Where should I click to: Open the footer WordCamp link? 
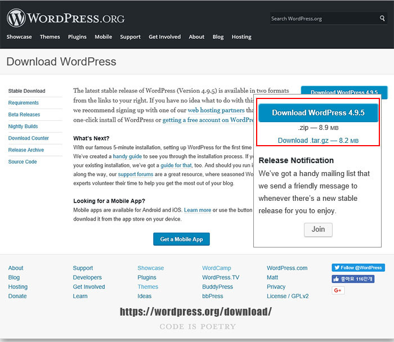tap(216, 268)
